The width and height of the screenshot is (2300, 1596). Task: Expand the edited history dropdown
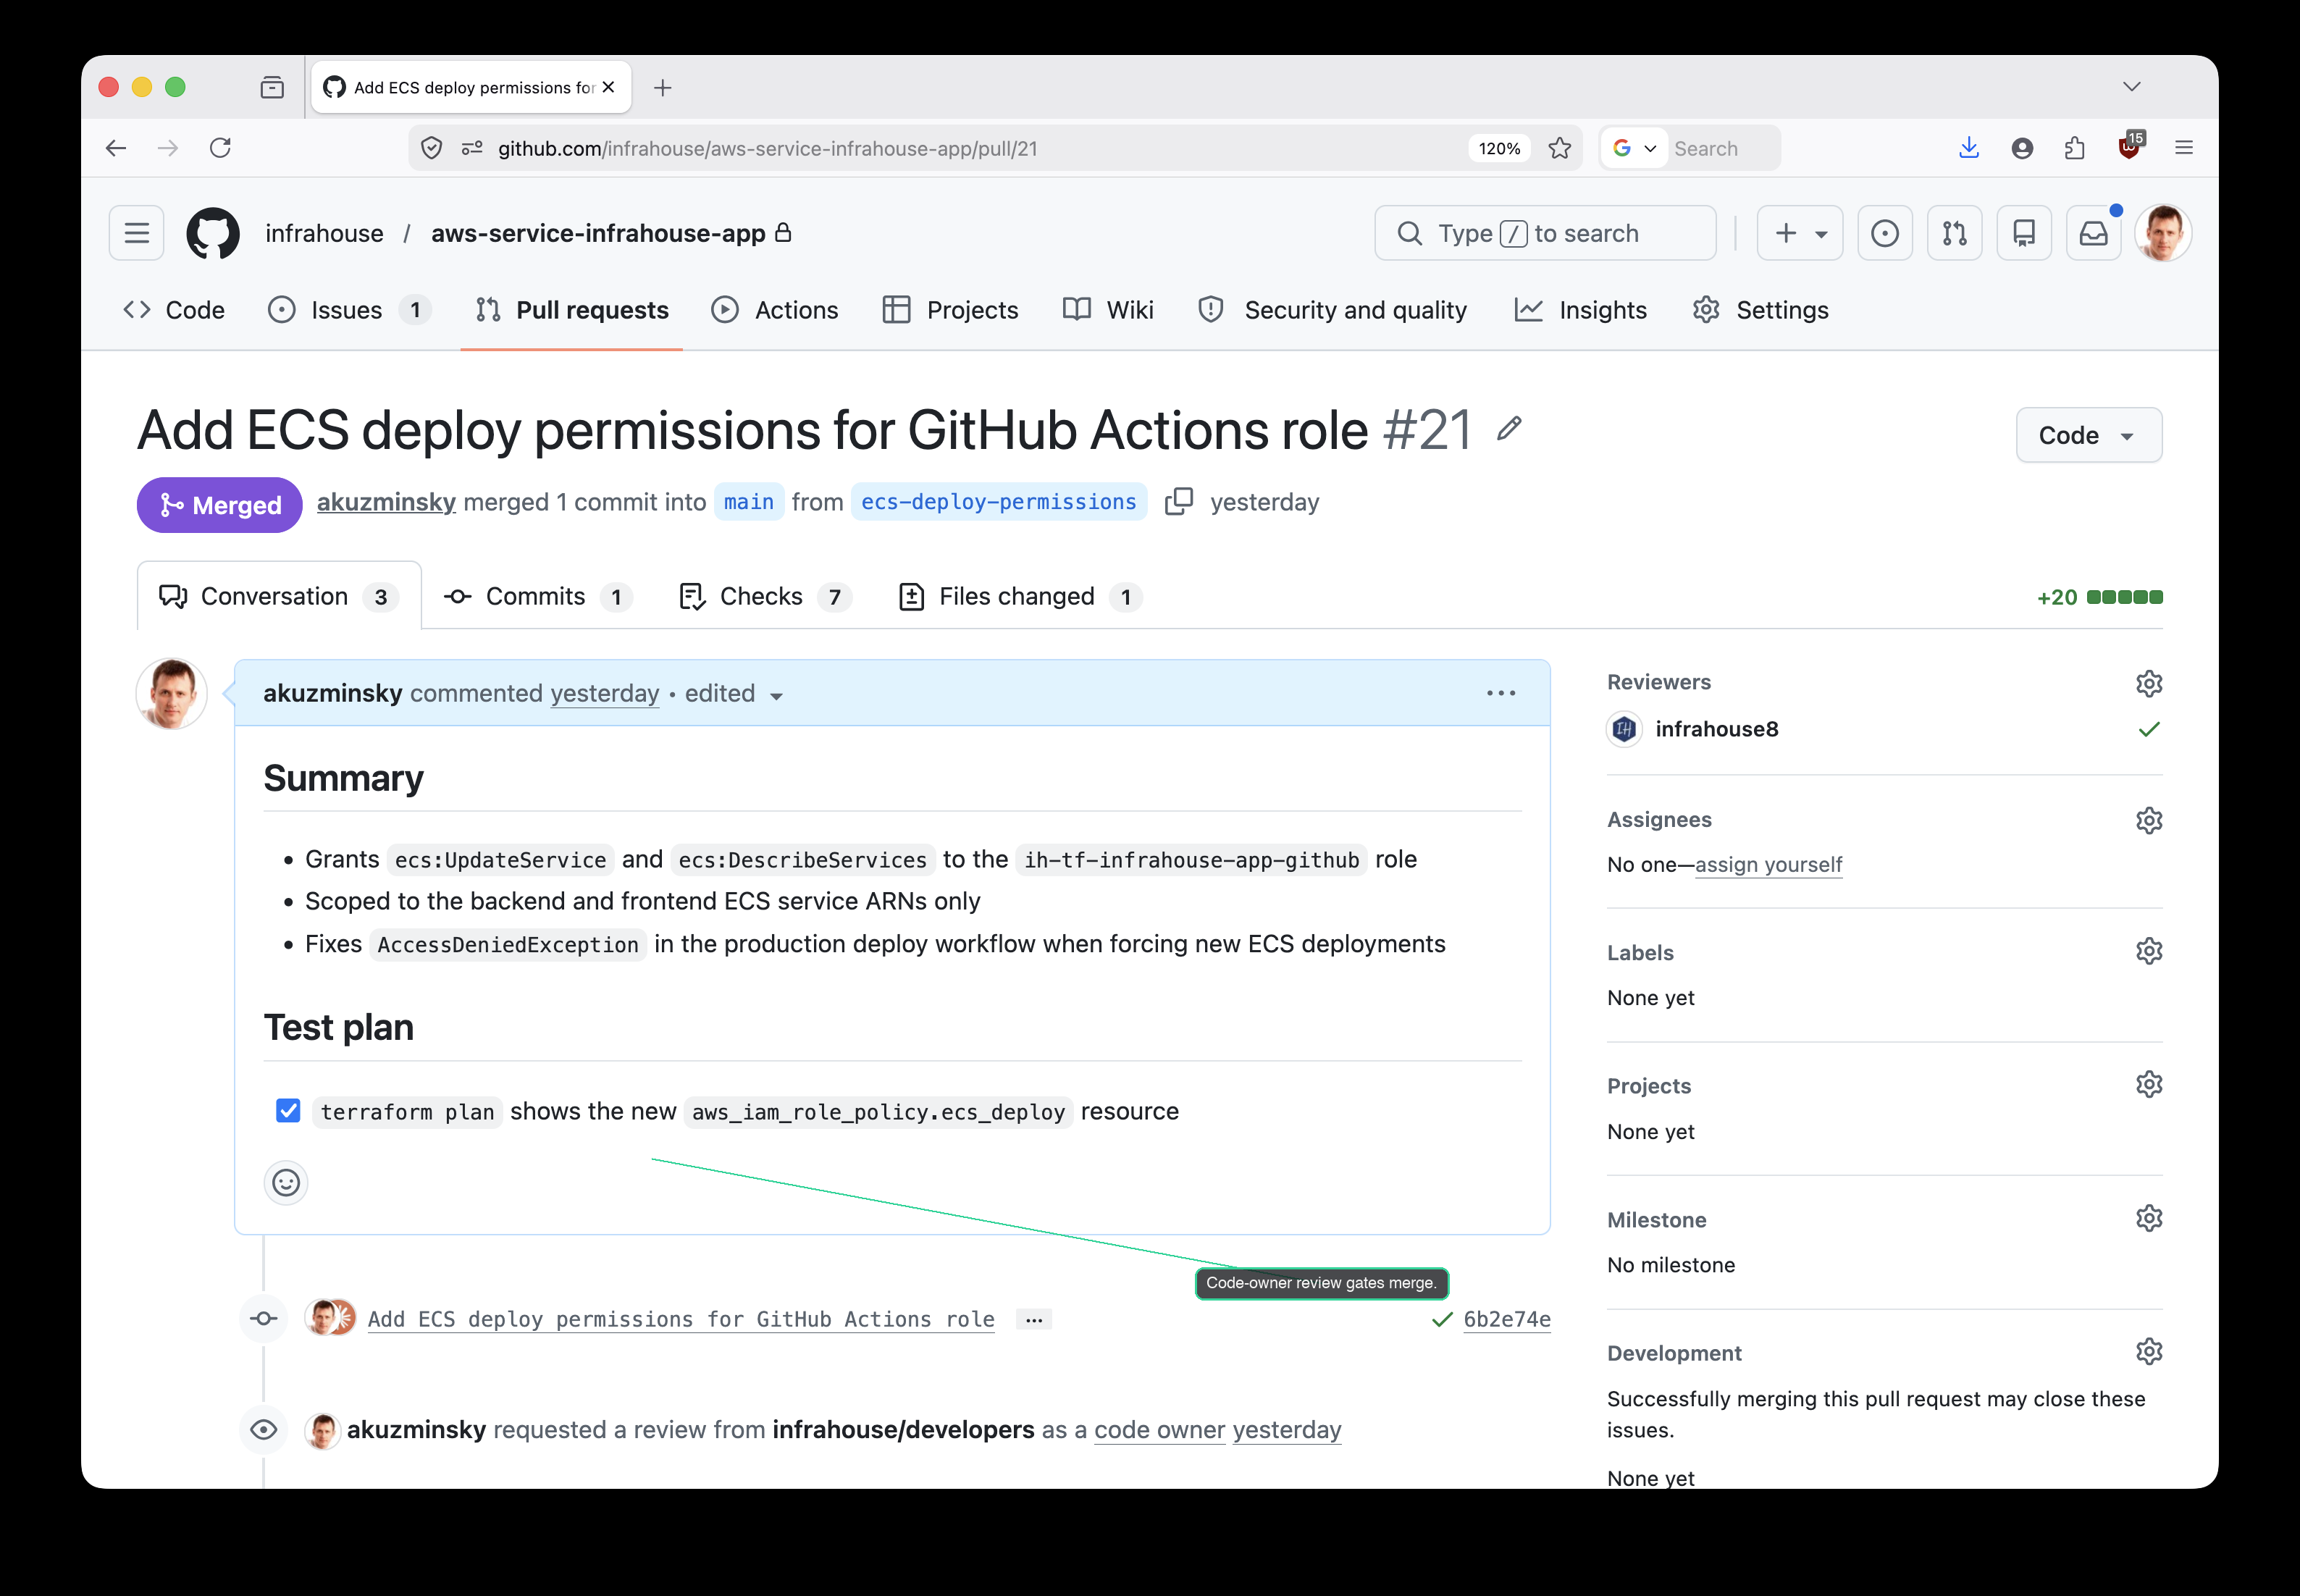pos(734,694)
